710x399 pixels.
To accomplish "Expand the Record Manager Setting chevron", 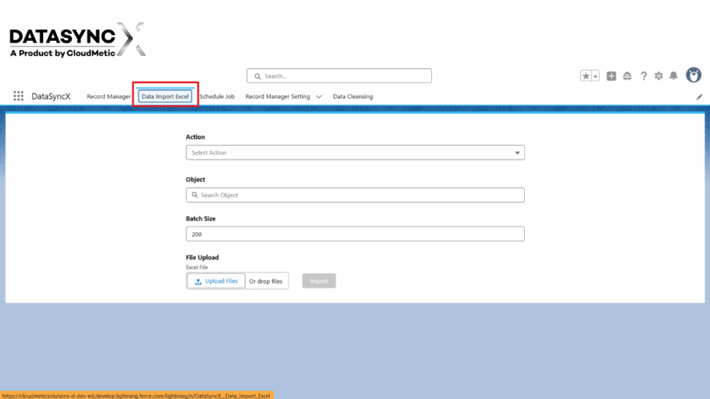I will (x=319, y=96).
